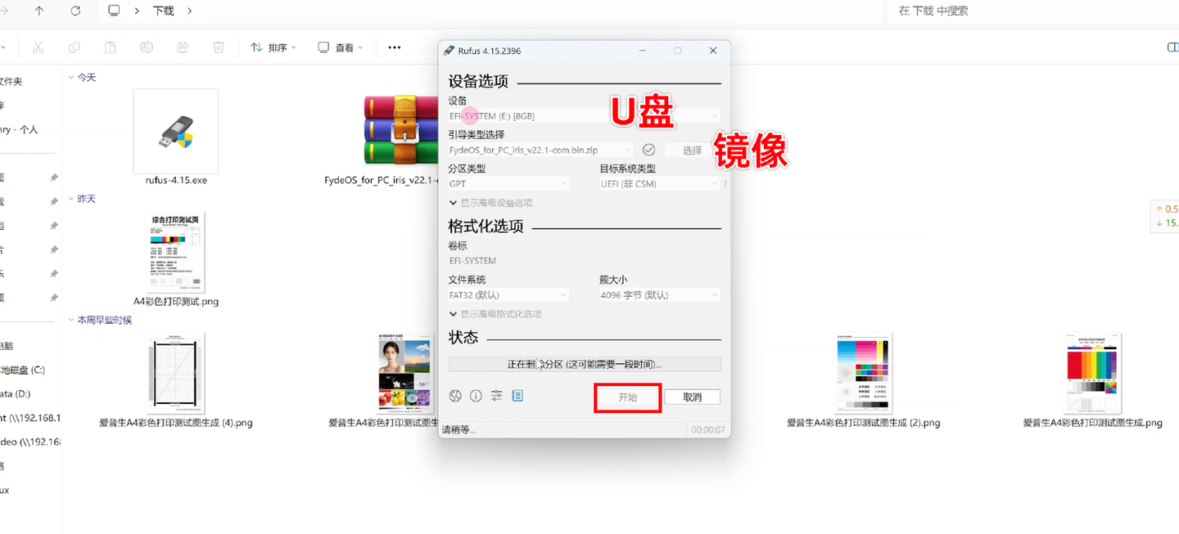Viewport: 1179px width, 534px height.
Task: Click the 在 下载 中搜索 search box
Action: pyautogui.click(x=1033, y=11)
